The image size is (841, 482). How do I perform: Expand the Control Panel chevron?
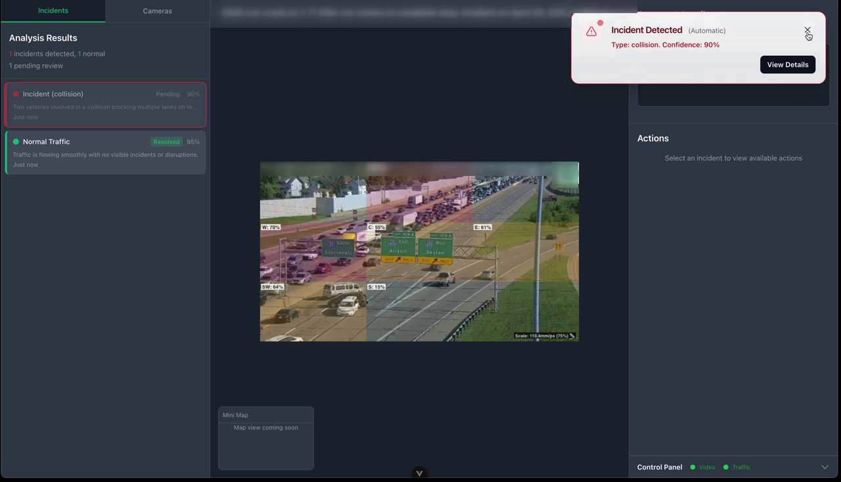coord(825,467)
